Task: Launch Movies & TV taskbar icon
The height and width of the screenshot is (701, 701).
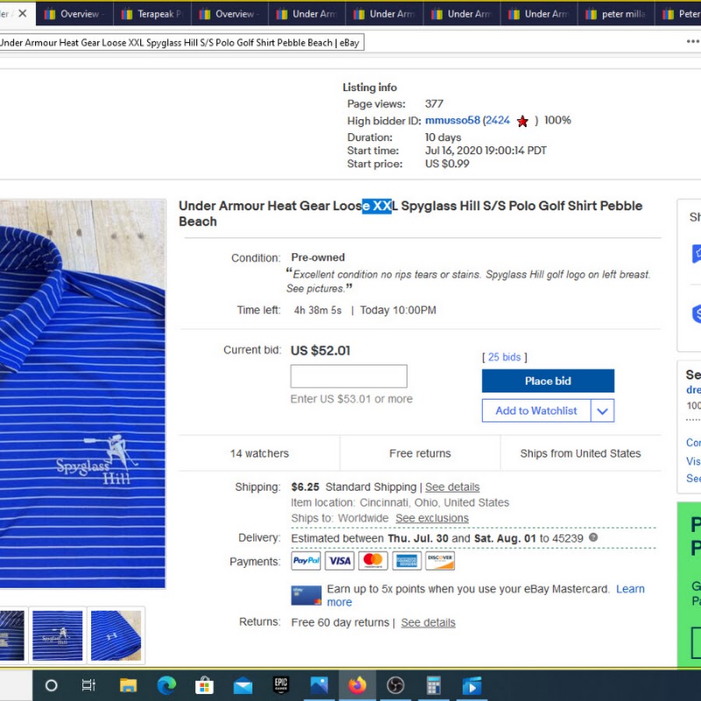Action: pos(472,685)
